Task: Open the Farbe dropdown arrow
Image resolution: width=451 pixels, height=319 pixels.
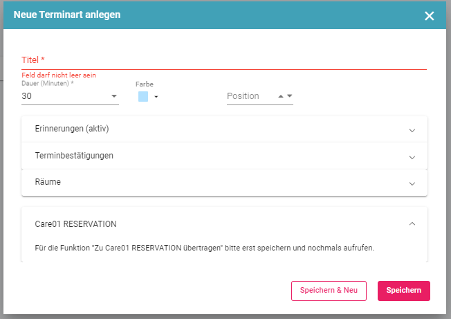Action: 156,97
